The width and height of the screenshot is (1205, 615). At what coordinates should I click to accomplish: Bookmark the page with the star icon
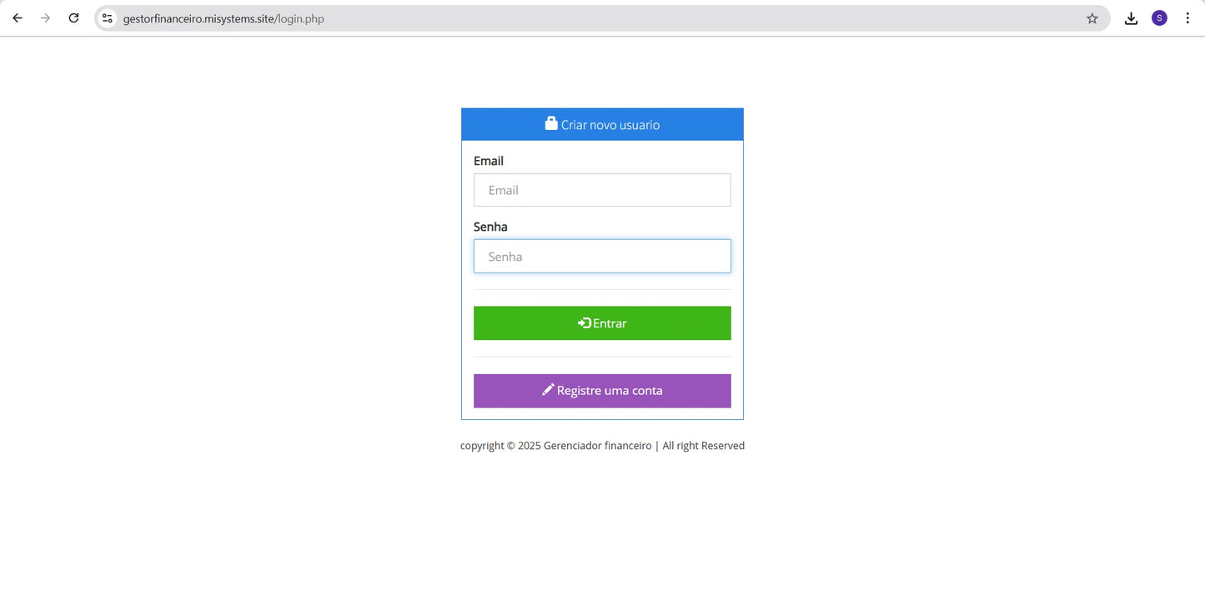[1092, 17]
